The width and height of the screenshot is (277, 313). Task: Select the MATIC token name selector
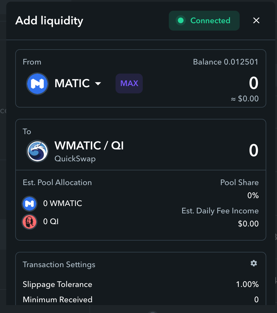pyautogui.click(x=78, y=83)
